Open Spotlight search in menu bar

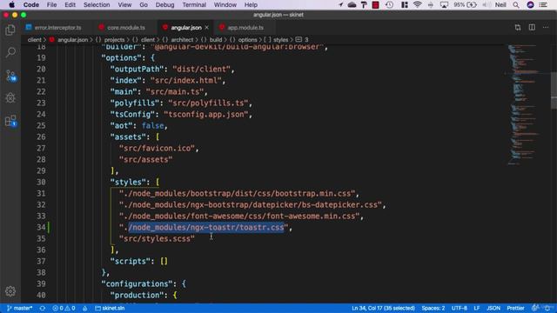pos(516,4)
